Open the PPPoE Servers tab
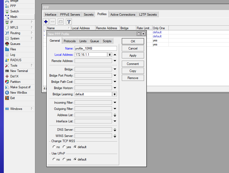Image resolution: width=229 pixels, height=173 pixels. pyautogui.click(x=70, y=15)
